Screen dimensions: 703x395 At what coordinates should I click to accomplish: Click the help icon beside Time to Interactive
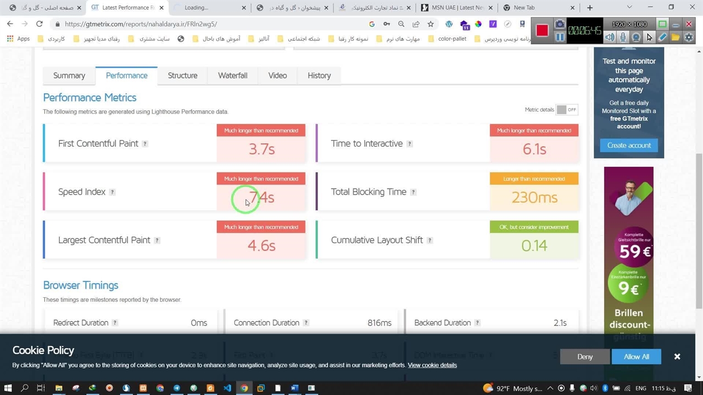pos(409,144)
